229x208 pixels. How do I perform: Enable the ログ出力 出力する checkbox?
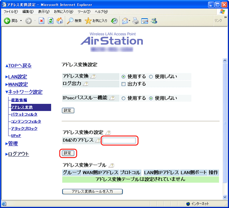tap(123, 84)
